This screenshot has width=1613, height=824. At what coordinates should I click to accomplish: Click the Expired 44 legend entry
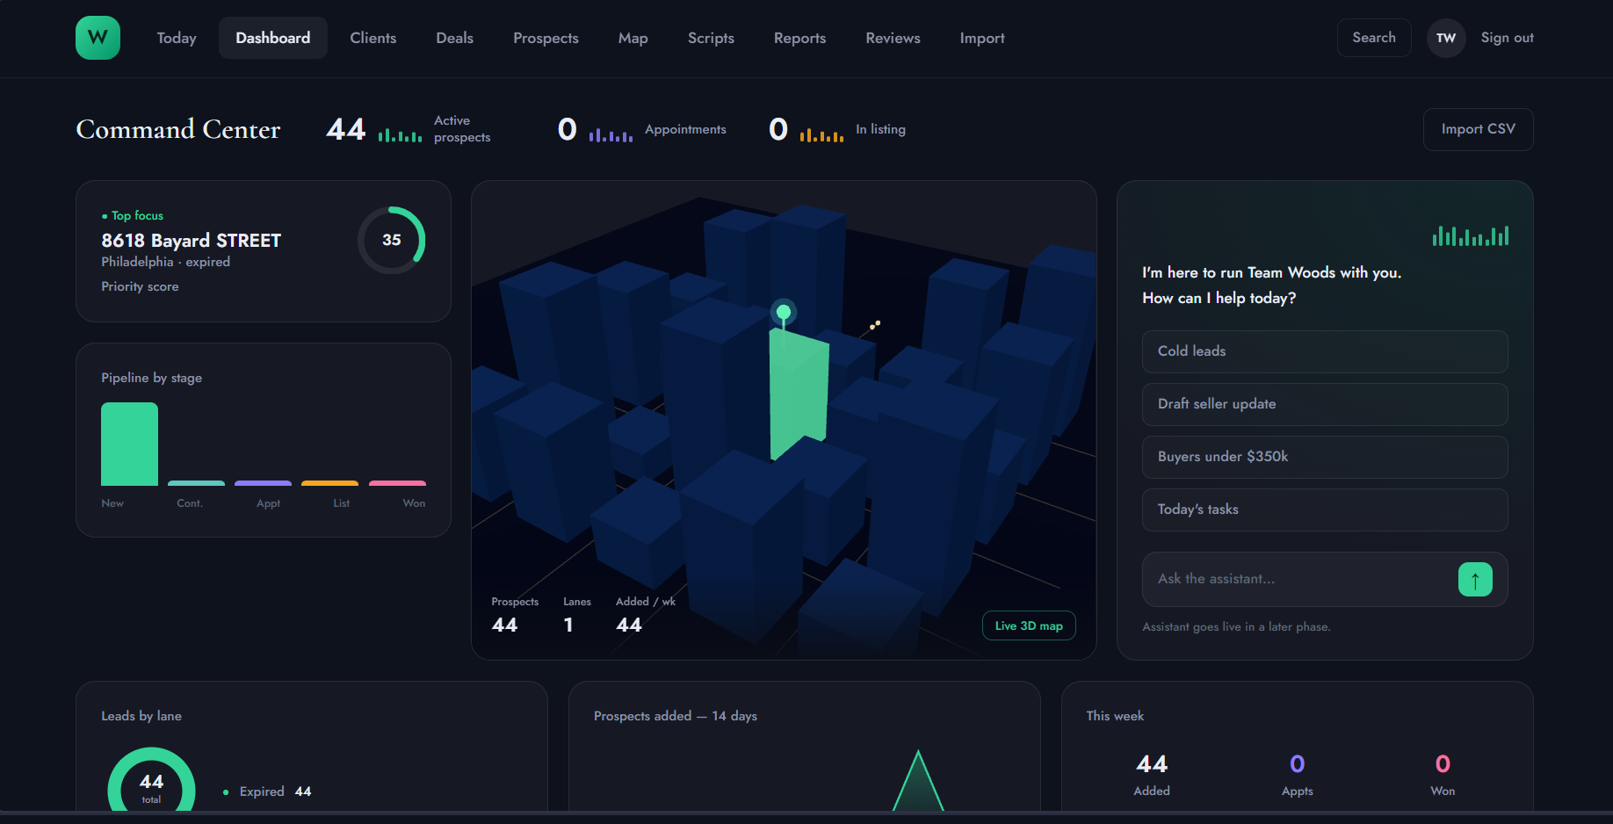[267, 791]
